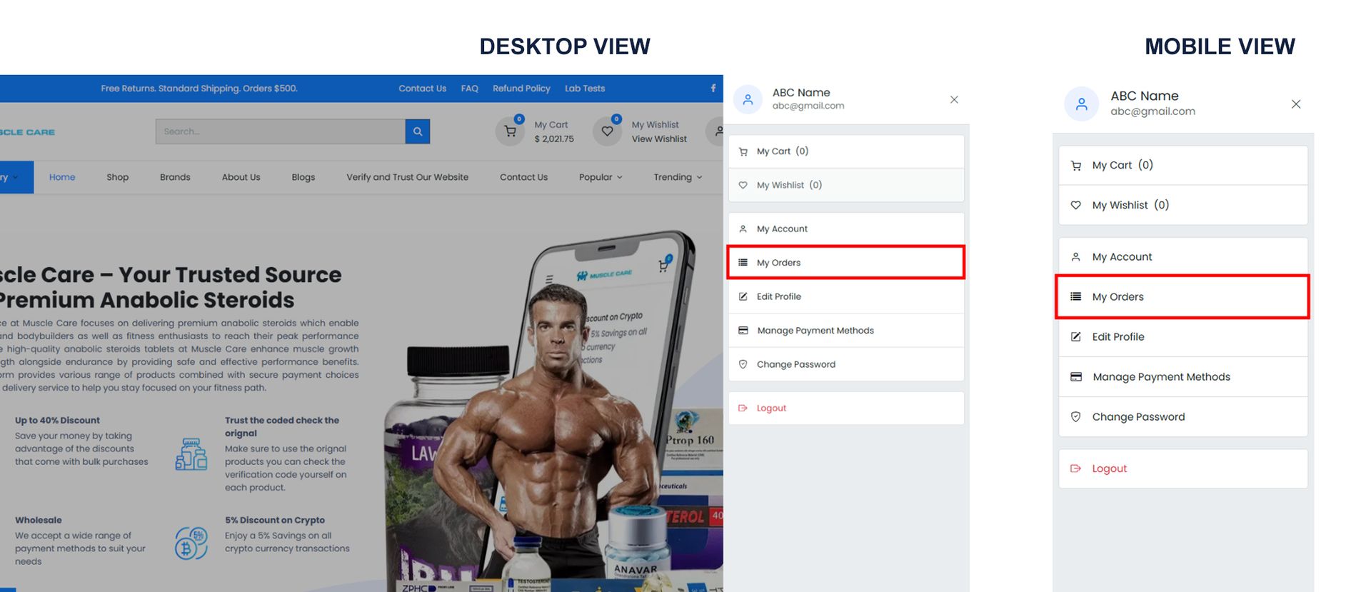Viewport: 1371px width, 592px height.
Task: Open My Wishlist in desktop panel
Action: click(x=846, y=185)
